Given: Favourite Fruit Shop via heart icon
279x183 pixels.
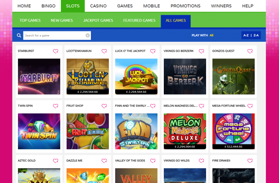Looking at the screenshot, I should (x=104, y=106).
